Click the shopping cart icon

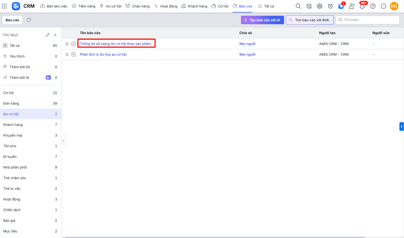(341, 6)
